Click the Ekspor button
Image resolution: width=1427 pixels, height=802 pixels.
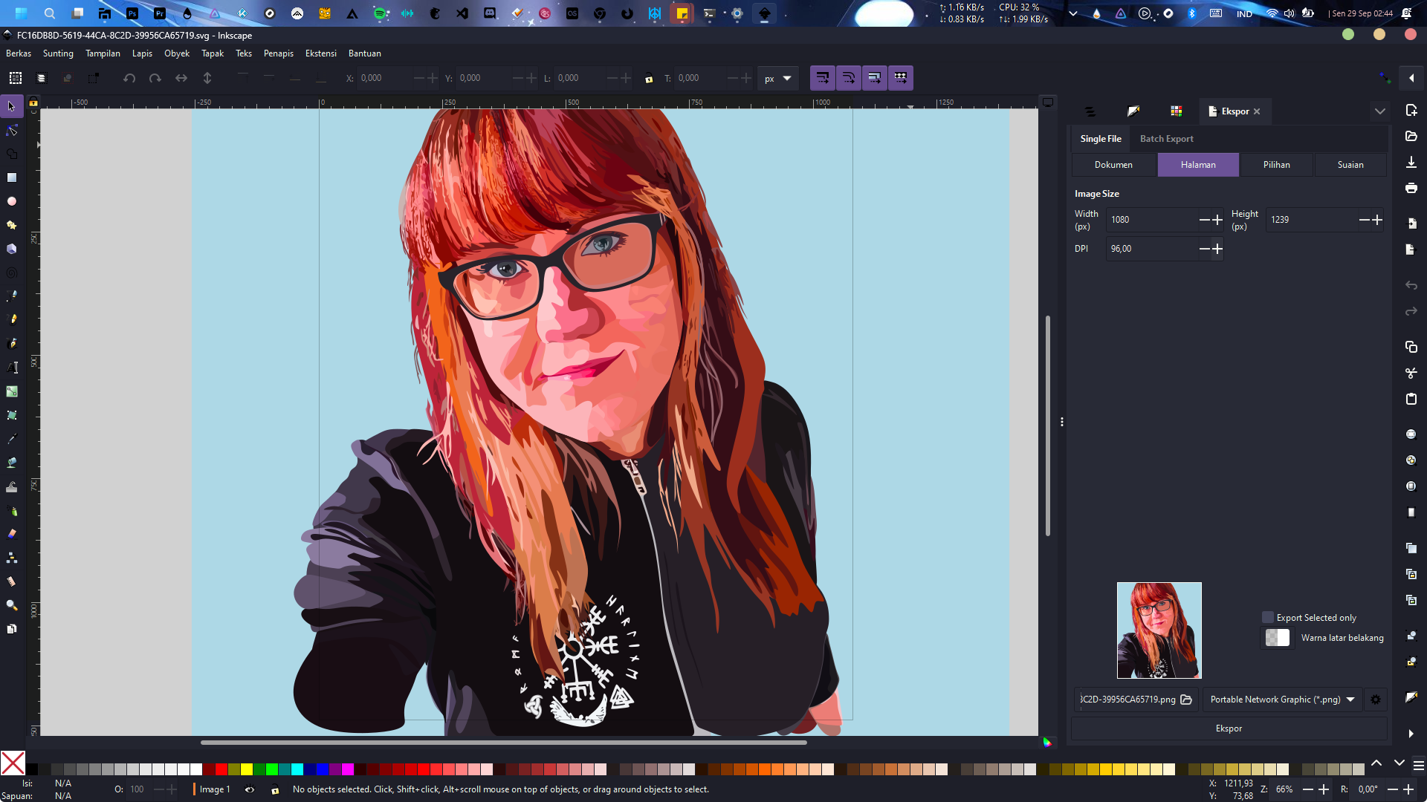click(1229, 728)
